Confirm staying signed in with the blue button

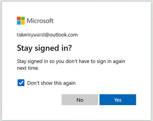point(118,100)
